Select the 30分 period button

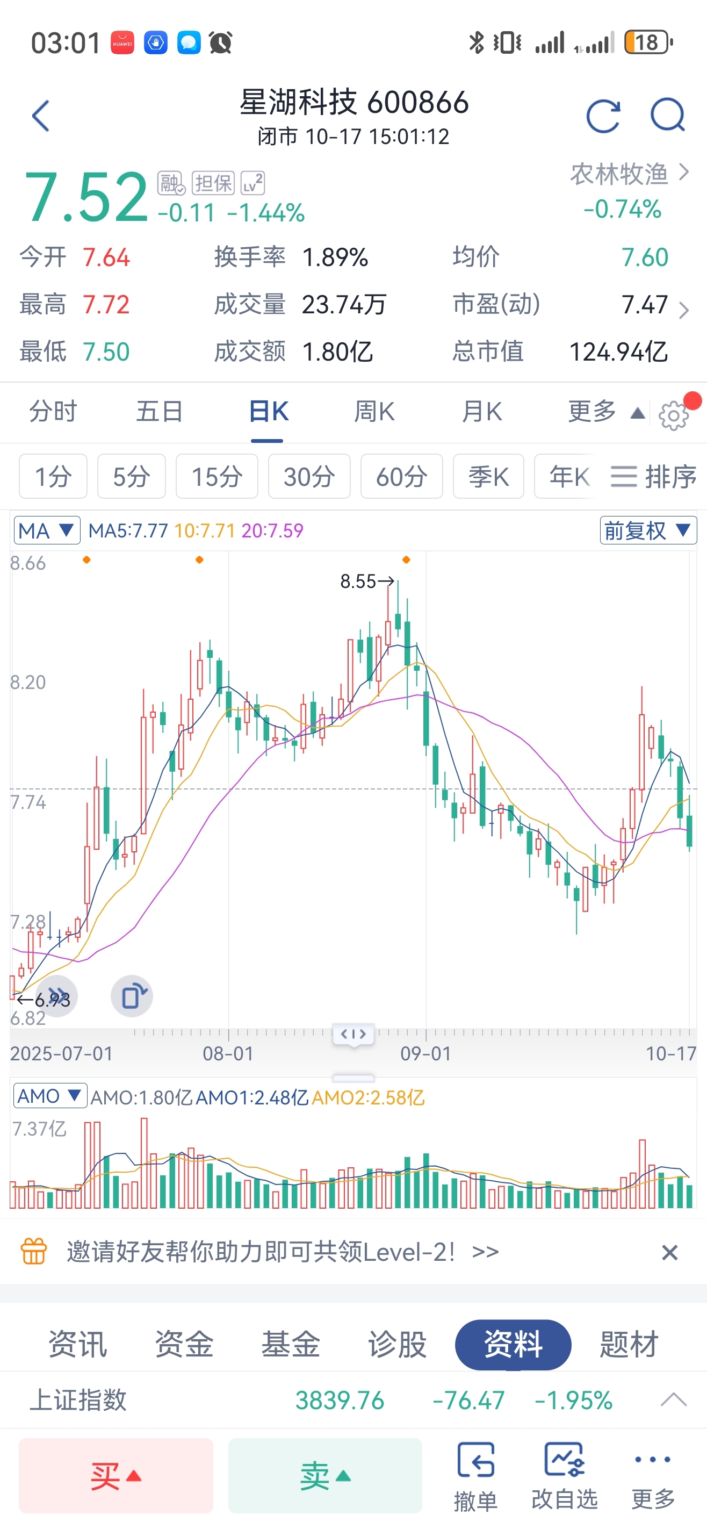tap(309, 476)
